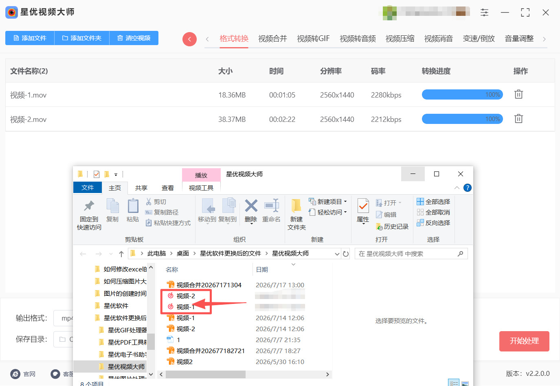Click the 开始处理 button

point(524,341)
